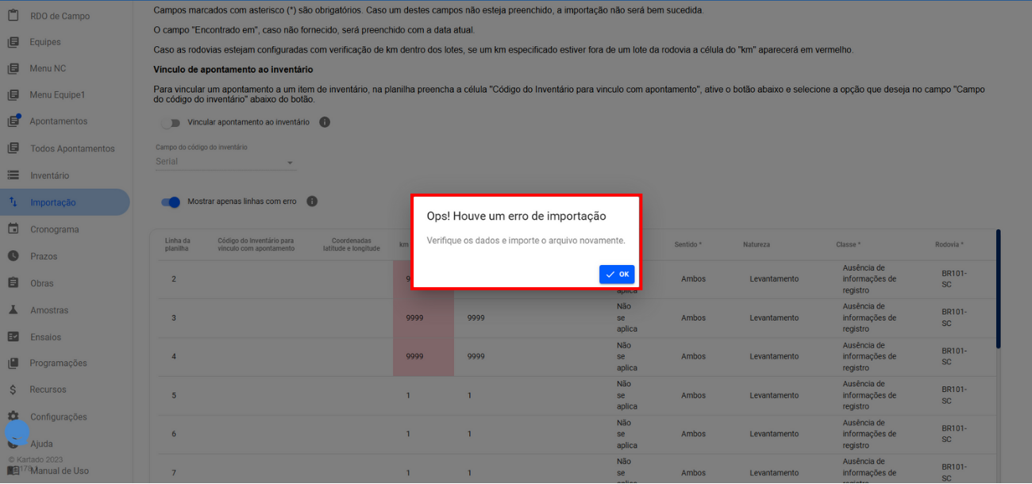Open the Configurações gear icon
Viewport: 1032px width, 484px height.
pyautogui.click(x=13, y=417)
